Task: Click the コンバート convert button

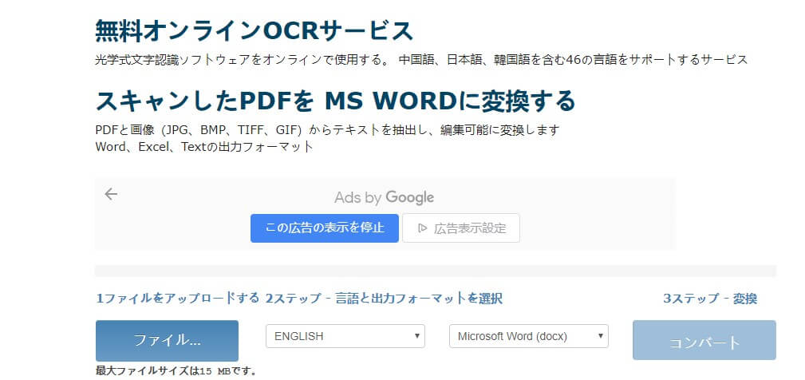Action: [x=704, y=340]
